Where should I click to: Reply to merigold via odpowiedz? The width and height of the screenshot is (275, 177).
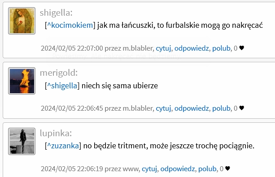click(192, 108)
